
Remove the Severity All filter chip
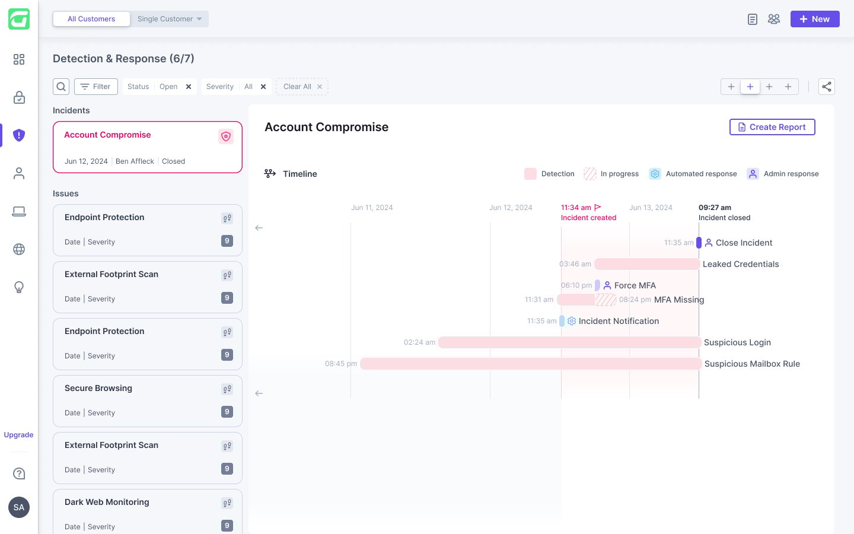coord(263,87)
